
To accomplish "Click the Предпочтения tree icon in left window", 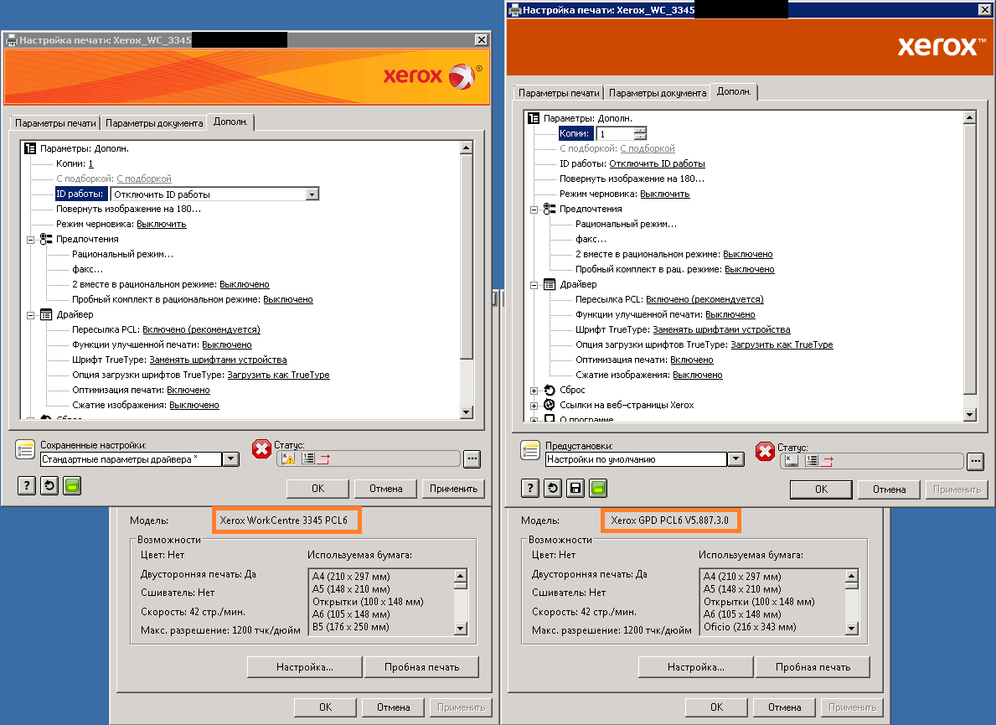I will 46,239.
